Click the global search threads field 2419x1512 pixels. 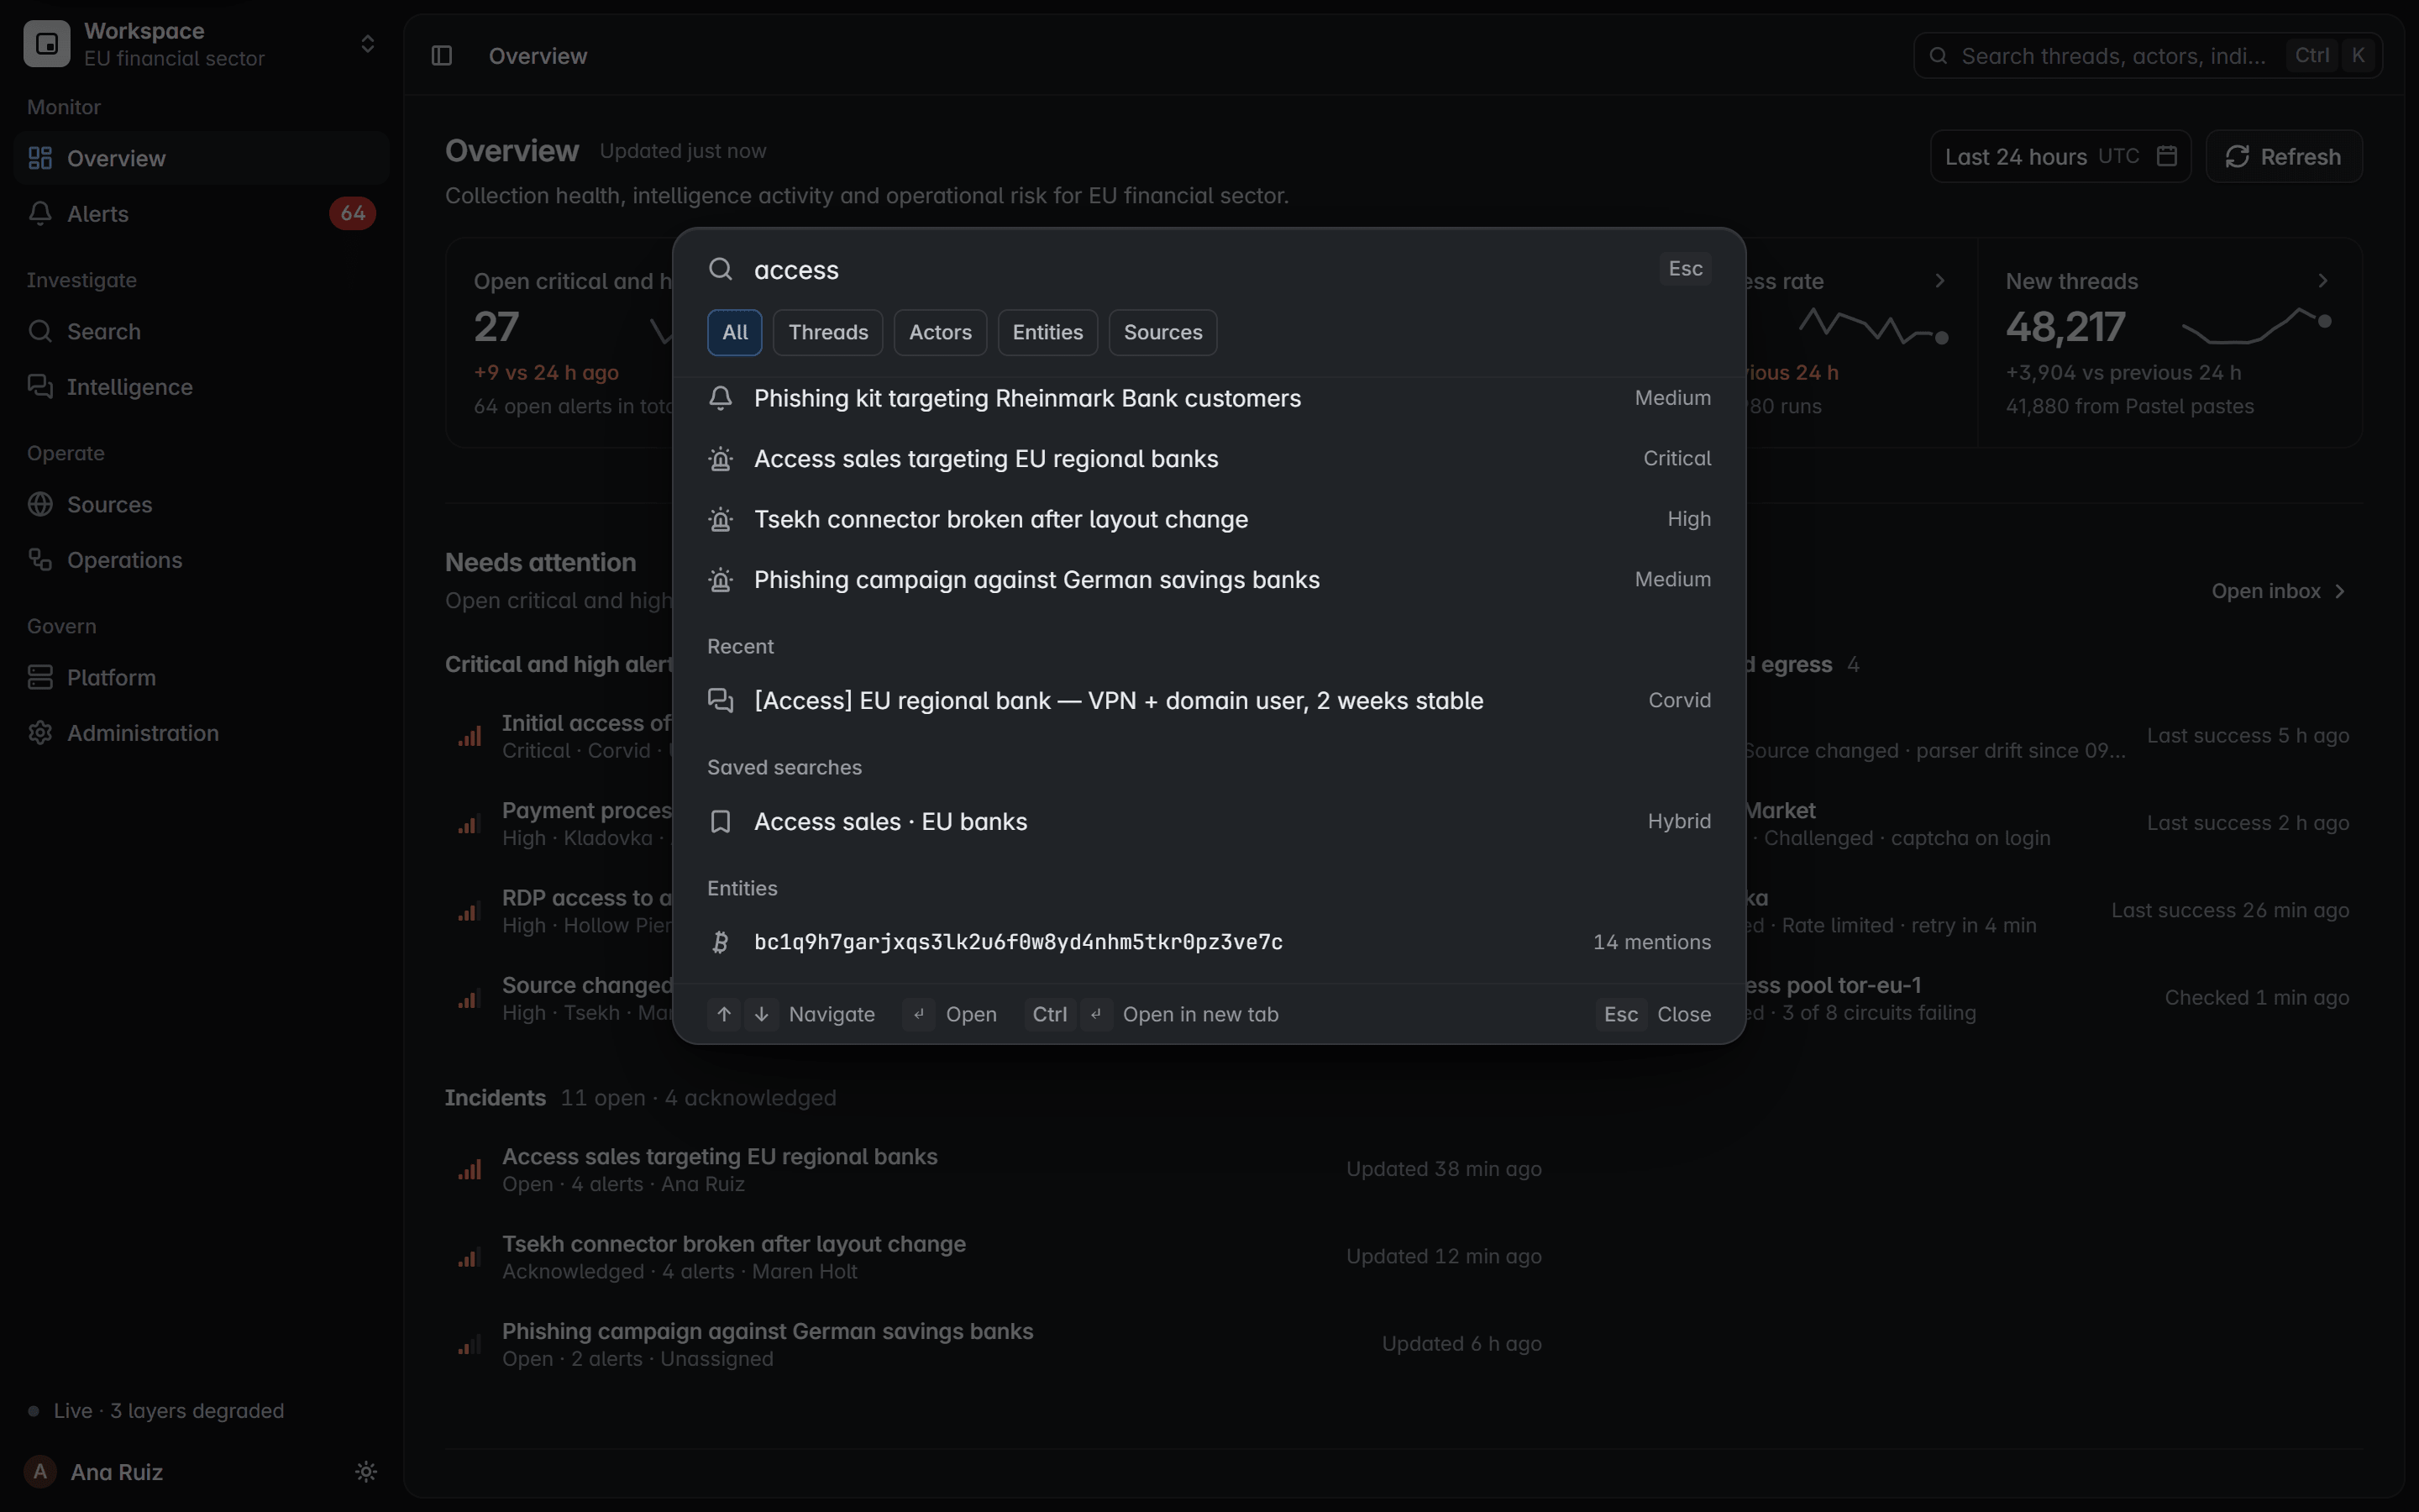tap(2148, 56)
